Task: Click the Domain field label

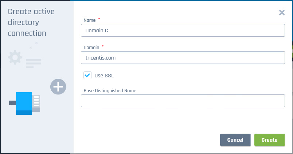Action: [91, 47]
